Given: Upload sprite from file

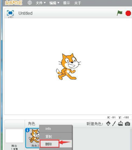Looking at the screenshot, I should 120,123.
